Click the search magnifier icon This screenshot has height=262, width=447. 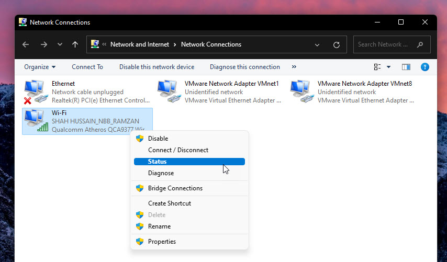(x=420, y=44)
